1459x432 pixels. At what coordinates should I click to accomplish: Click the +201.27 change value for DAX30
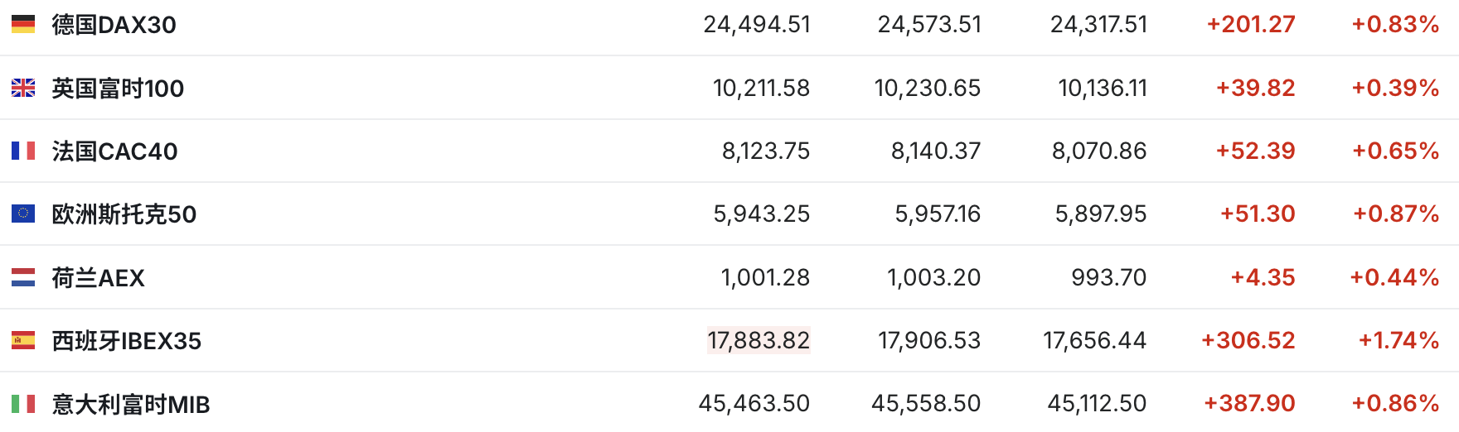pos(1250,25)
